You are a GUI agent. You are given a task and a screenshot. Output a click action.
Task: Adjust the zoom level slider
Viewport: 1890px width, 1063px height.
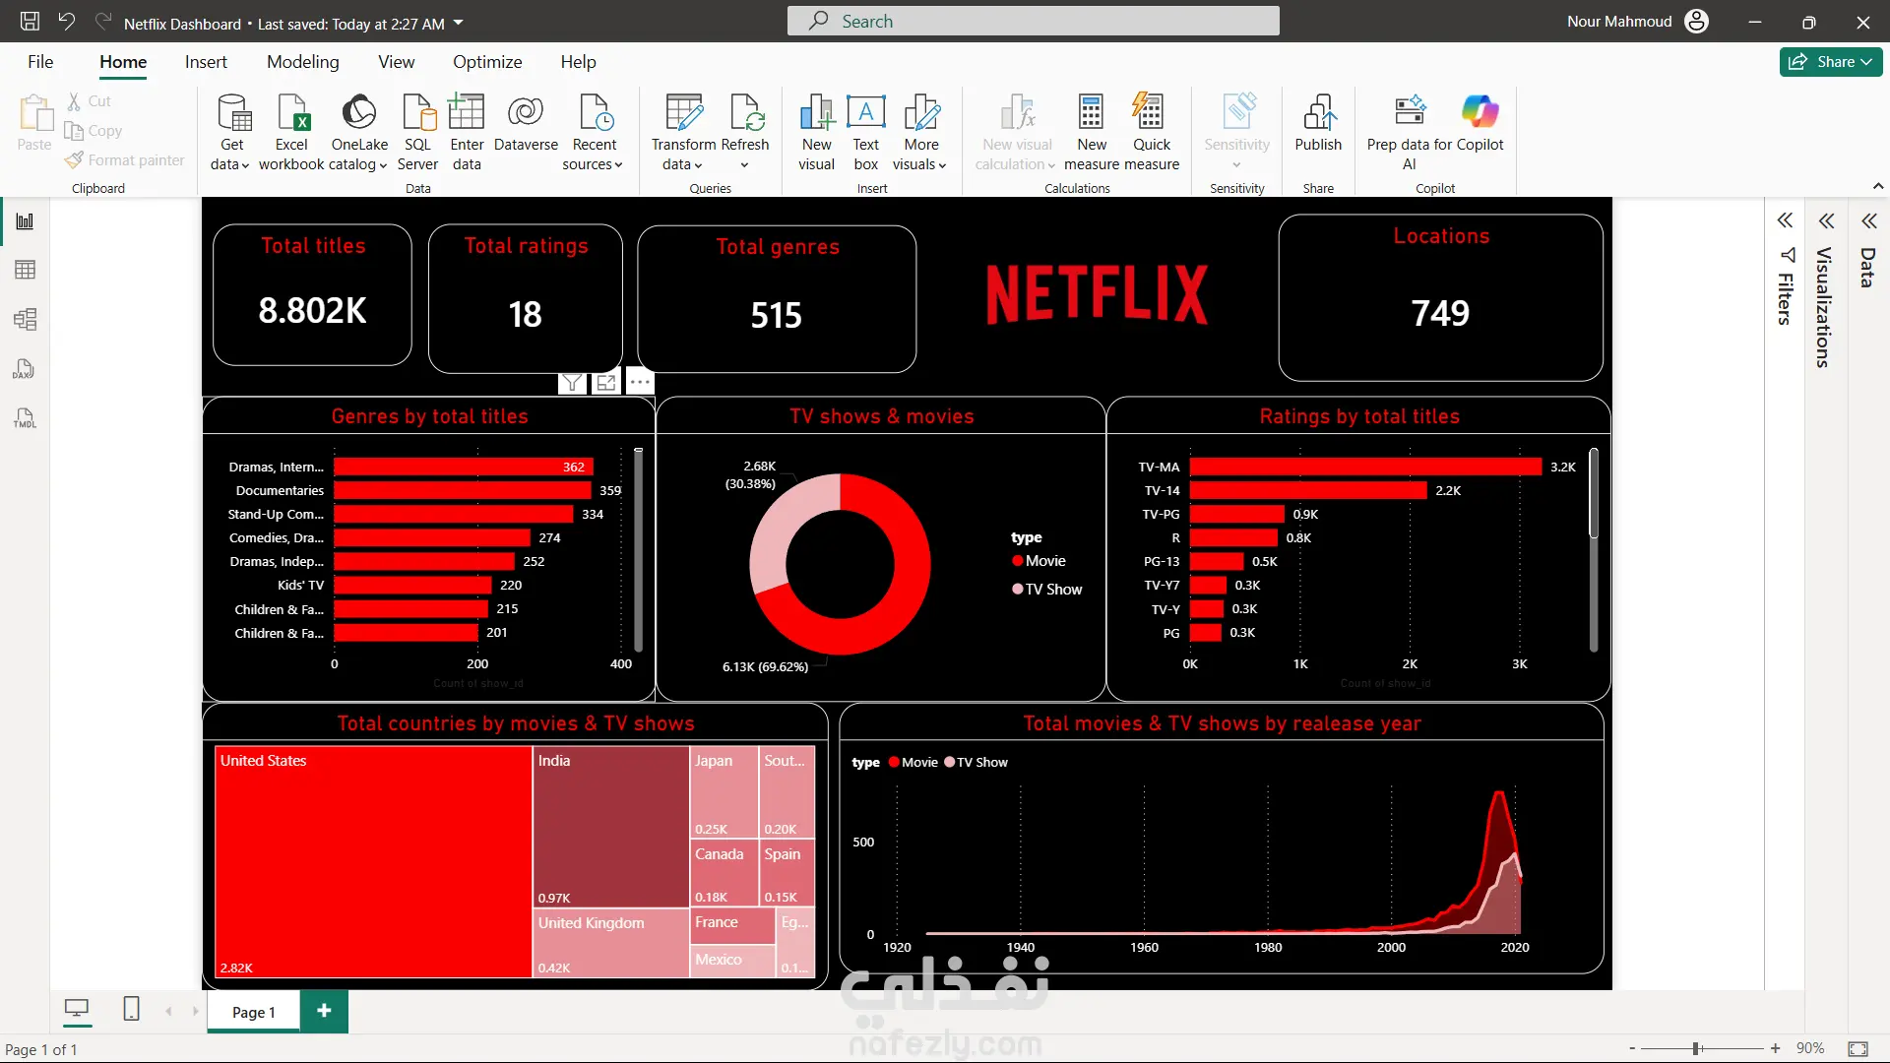1696,1049
